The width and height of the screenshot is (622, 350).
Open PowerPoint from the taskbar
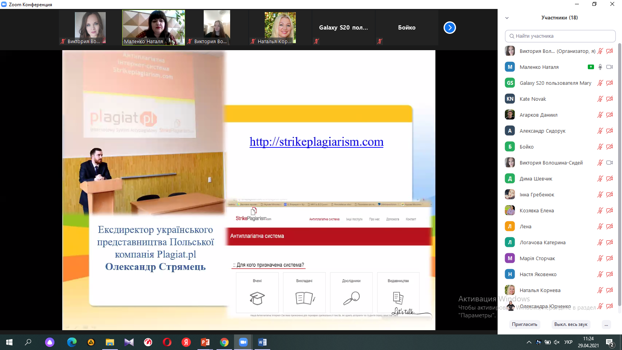[x=205, y=342]
